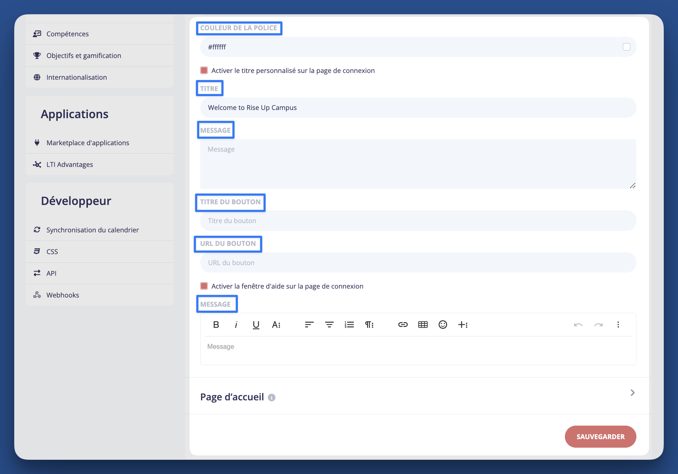Open Objectifs et gamification settings

click(100, 56)
